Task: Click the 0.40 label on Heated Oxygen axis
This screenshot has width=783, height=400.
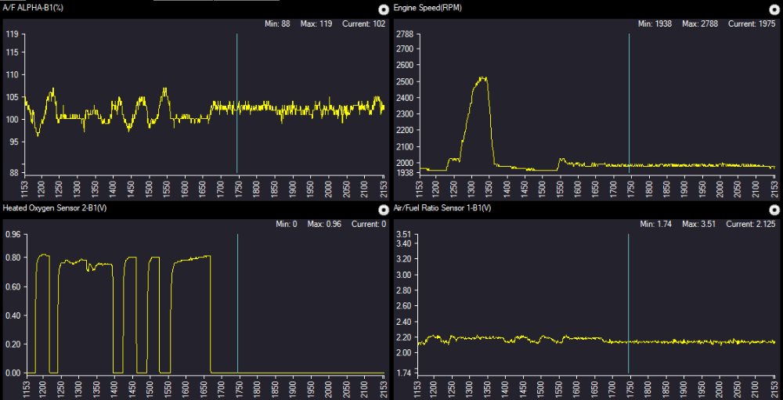Action: 12,315
